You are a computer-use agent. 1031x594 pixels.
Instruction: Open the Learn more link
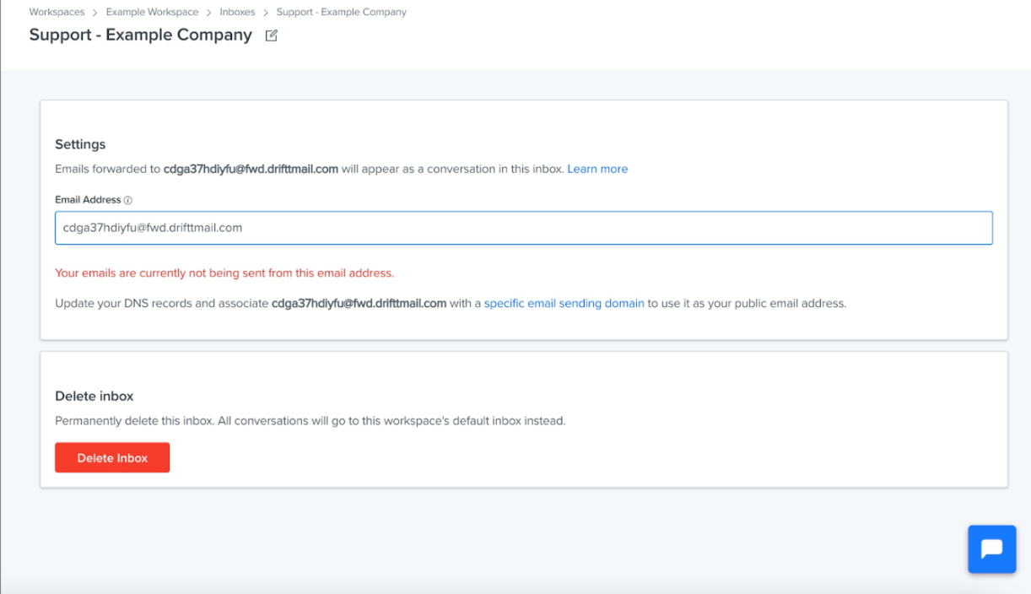point(597,169)
